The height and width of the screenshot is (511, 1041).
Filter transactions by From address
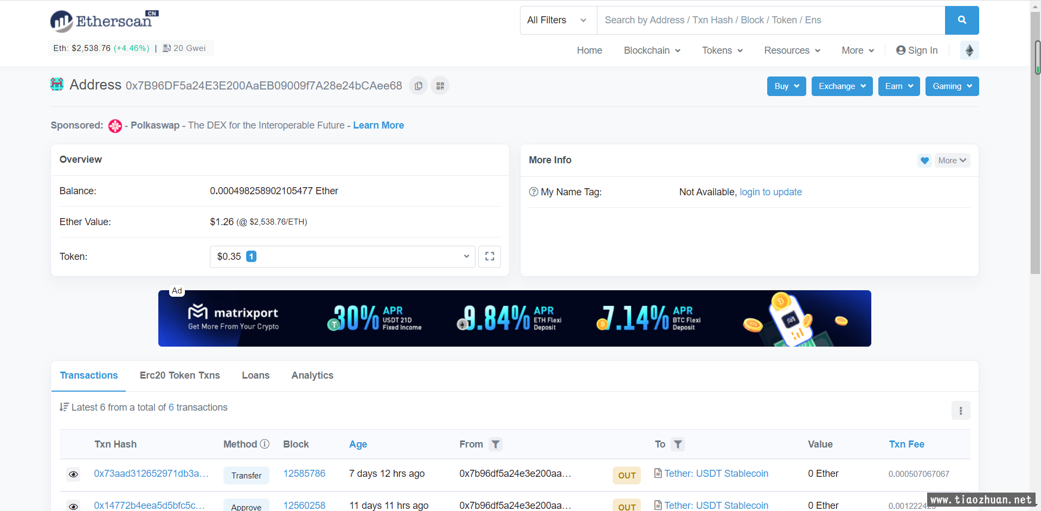(x=496, y=444)
